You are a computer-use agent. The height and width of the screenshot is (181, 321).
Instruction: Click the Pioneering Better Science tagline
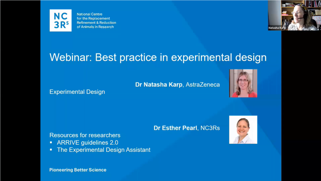78,169
